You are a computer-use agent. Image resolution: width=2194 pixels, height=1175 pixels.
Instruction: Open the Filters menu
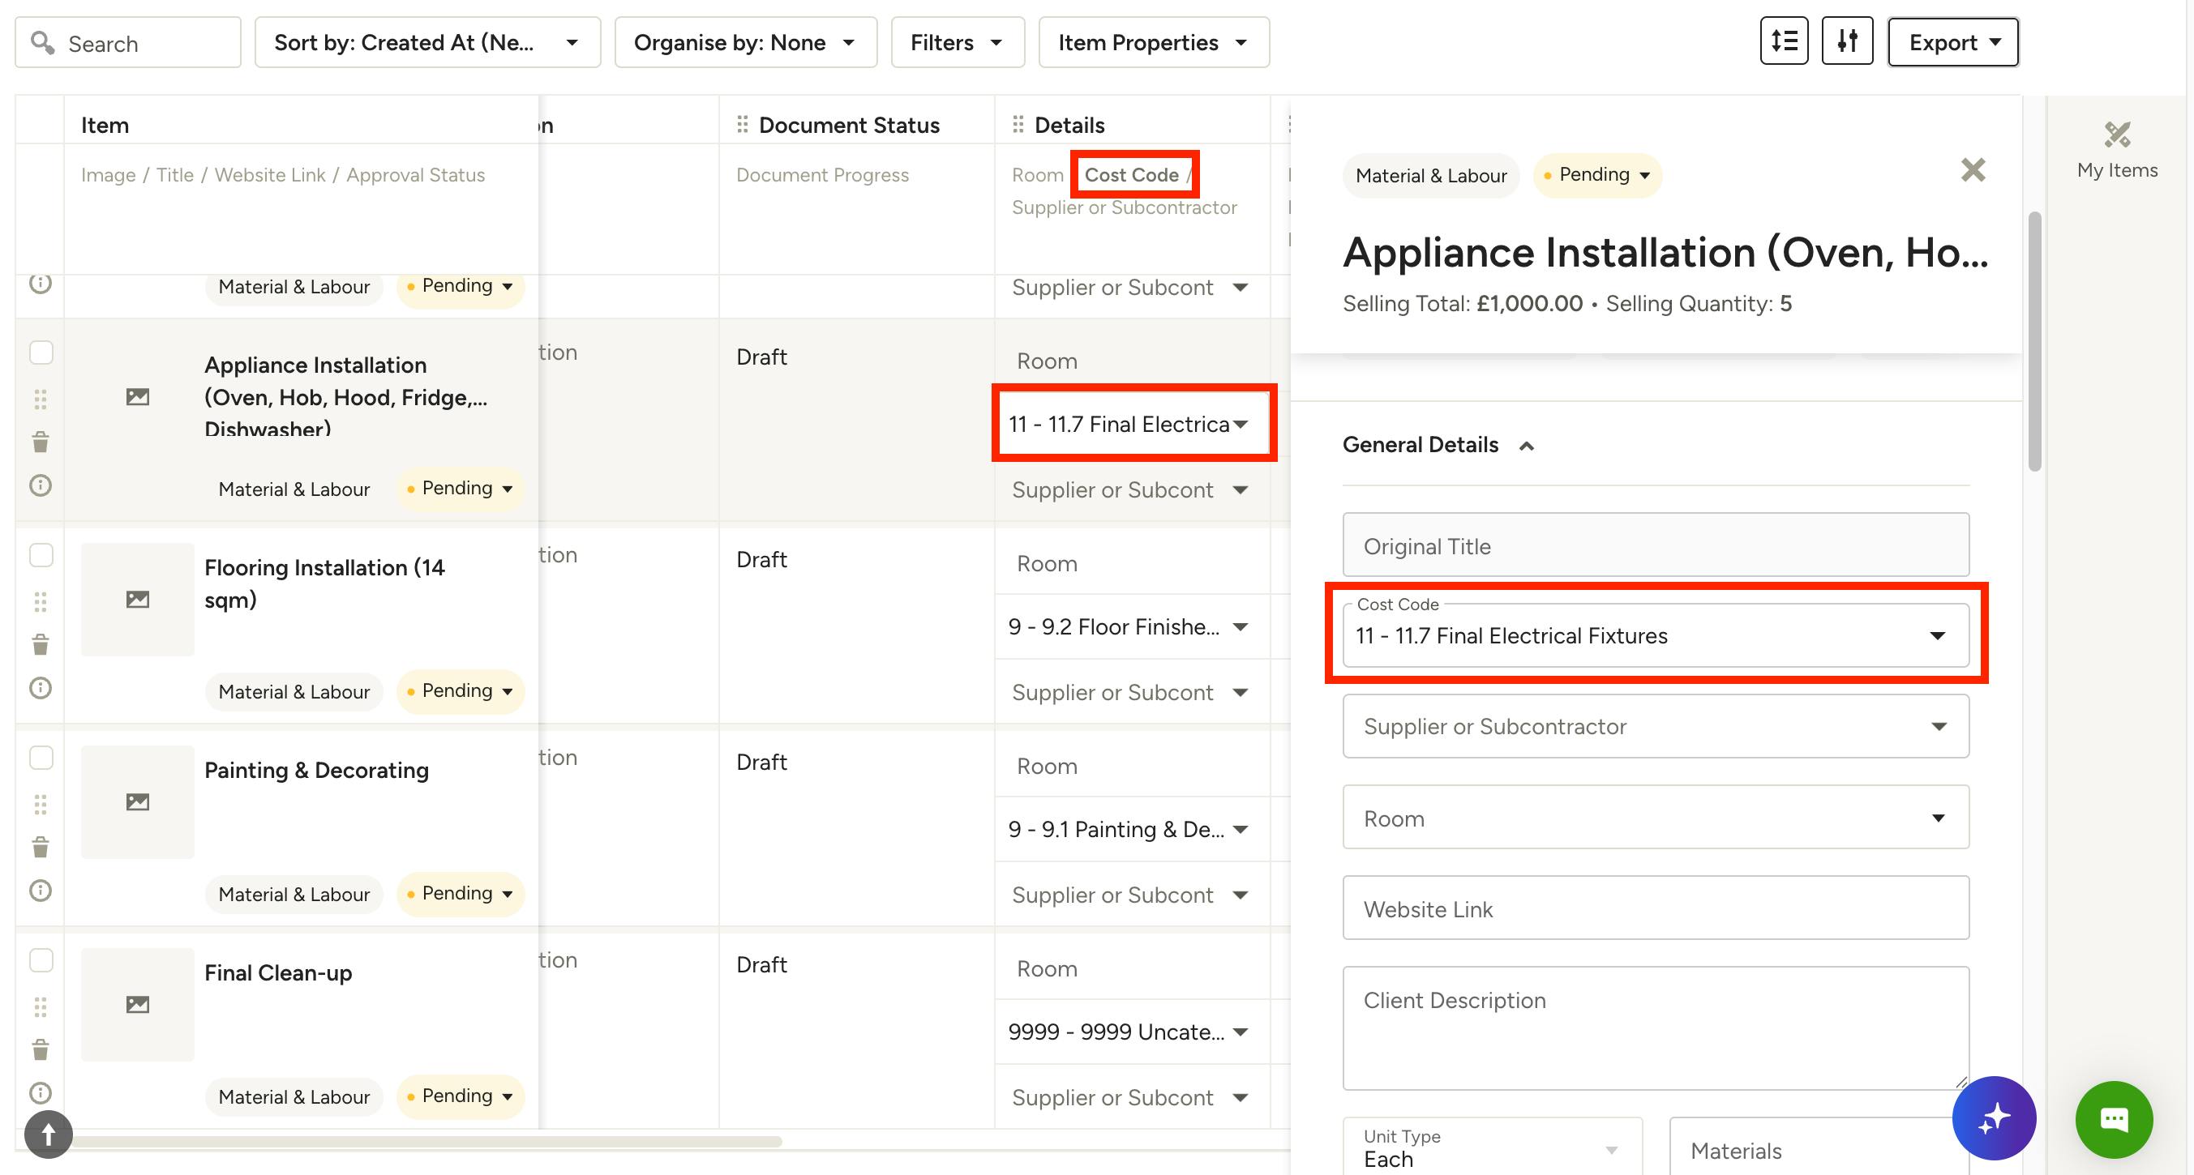[958, 43]
